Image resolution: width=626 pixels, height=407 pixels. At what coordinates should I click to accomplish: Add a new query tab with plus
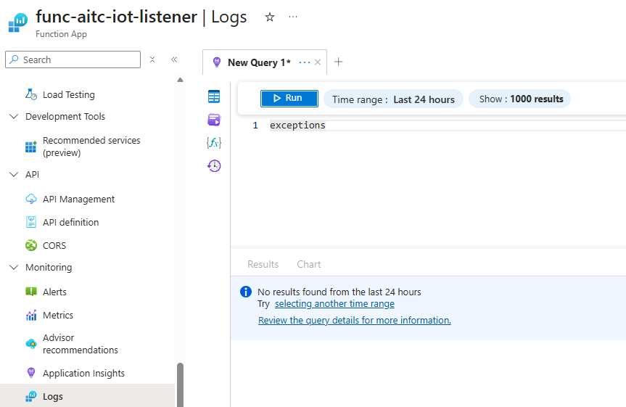pyautogui.click(x=339, y=62)
